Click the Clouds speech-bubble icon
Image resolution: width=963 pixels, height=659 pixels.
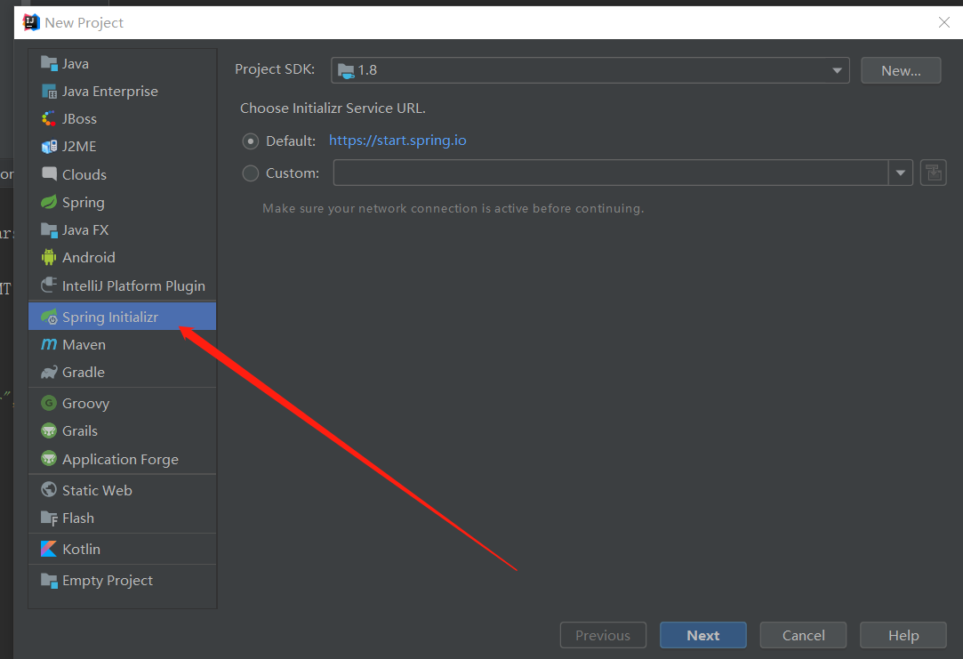coord(49,173)
